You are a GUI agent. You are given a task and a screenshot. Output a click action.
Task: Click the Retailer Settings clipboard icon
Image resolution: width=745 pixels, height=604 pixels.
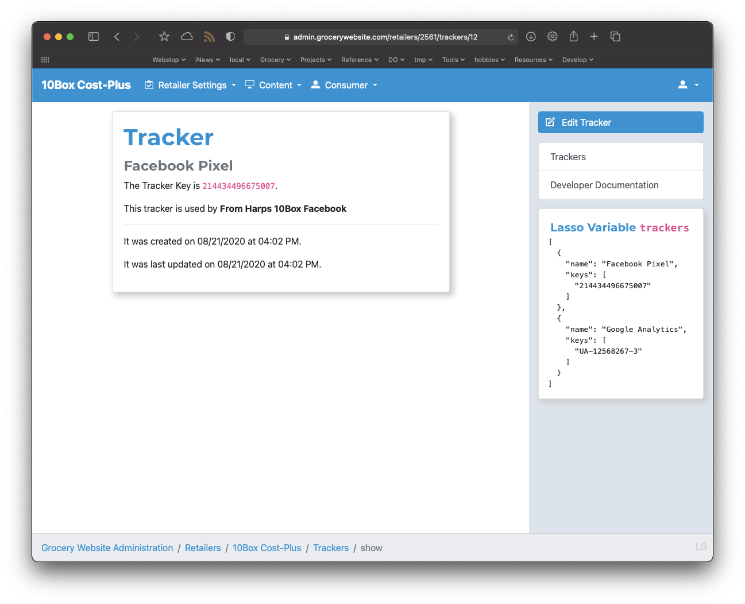pyautogui.click(x=149, y=85)
